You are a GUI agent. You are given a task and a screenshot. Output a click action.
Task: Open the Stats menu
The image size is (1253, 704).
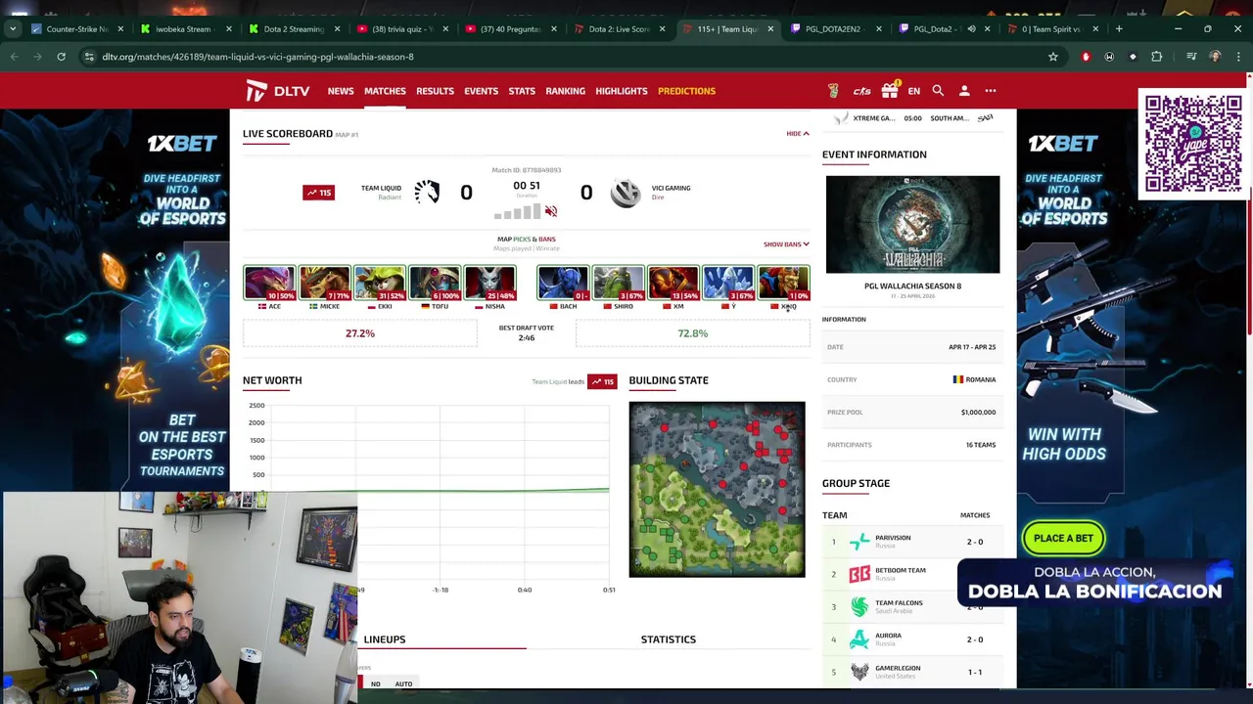[522, 91]
